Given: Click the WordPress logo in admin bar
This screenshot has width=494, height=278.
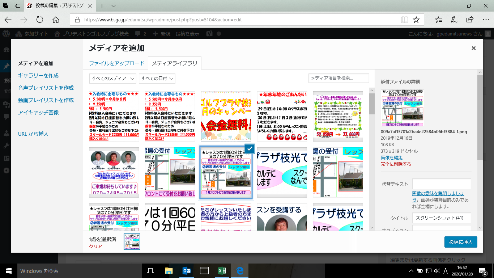Looking at the screenshot, I should point(6,34).
